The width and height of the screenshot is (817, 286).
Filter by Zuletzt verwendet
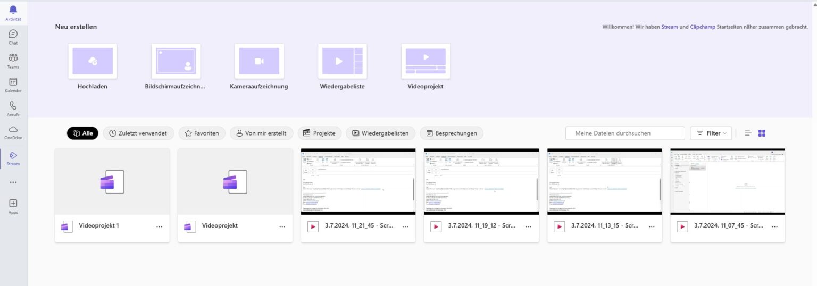138,133
